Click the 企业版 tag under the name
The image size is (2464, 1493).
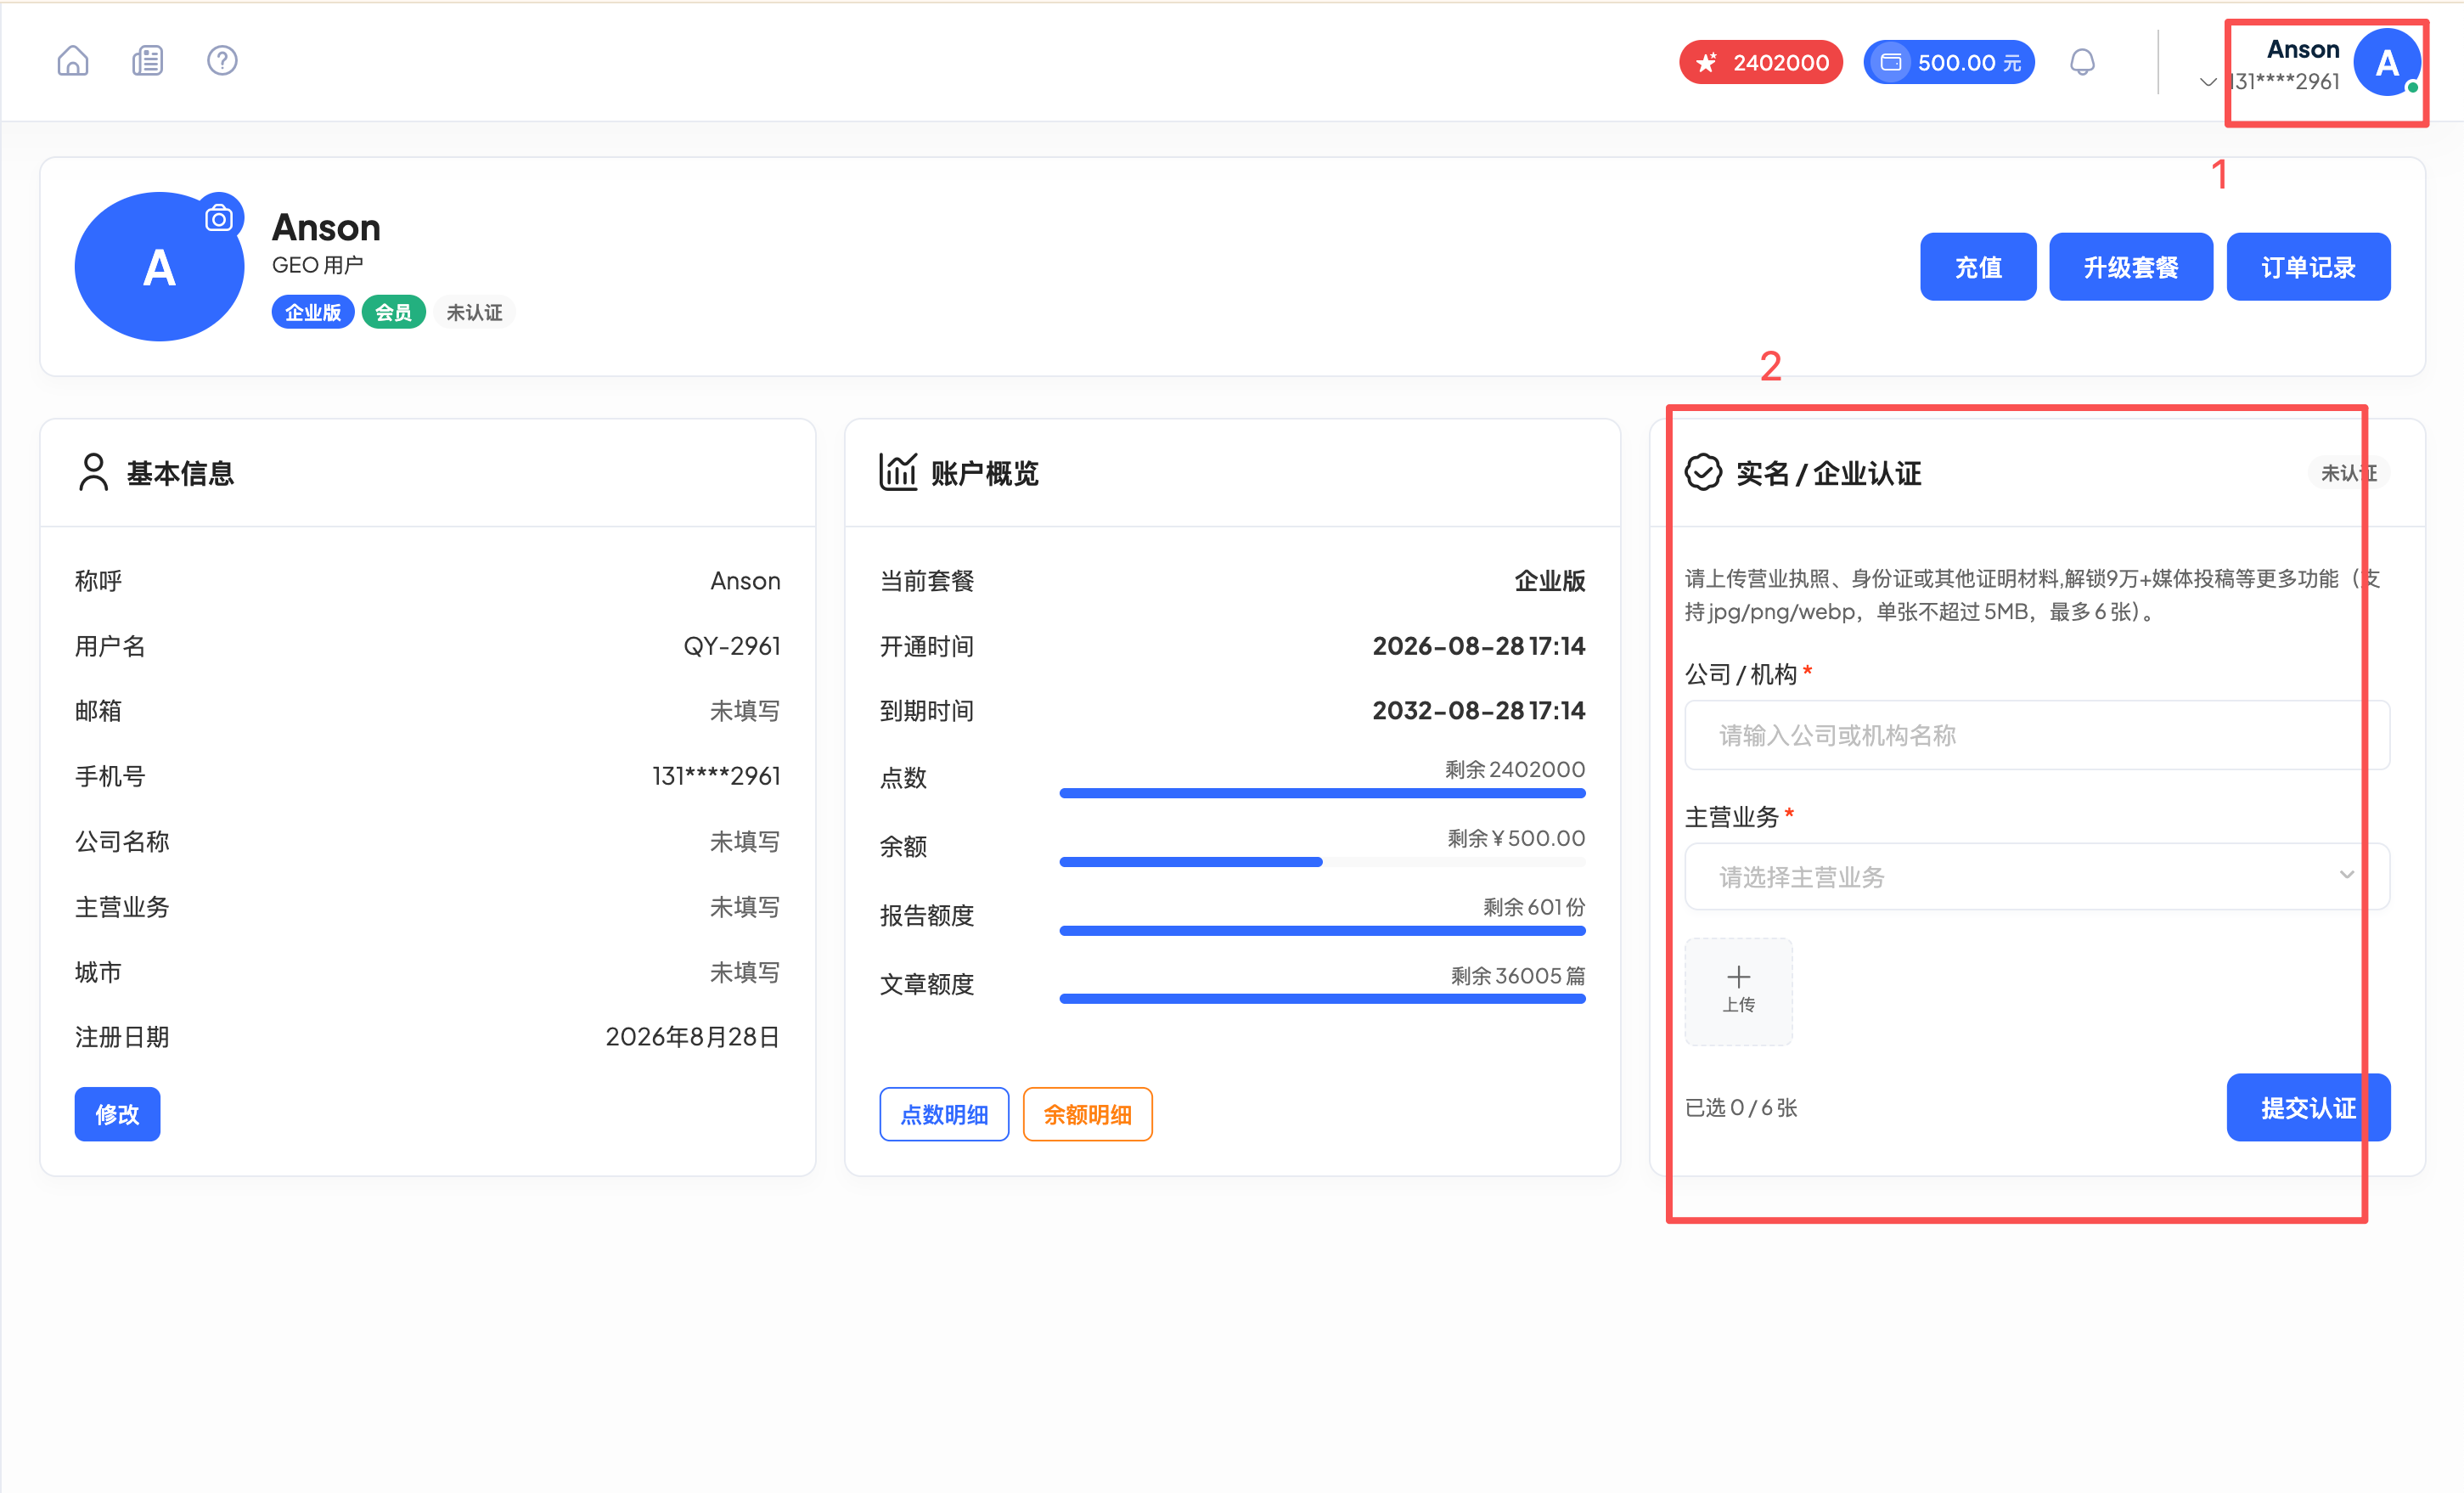point(313,312)
